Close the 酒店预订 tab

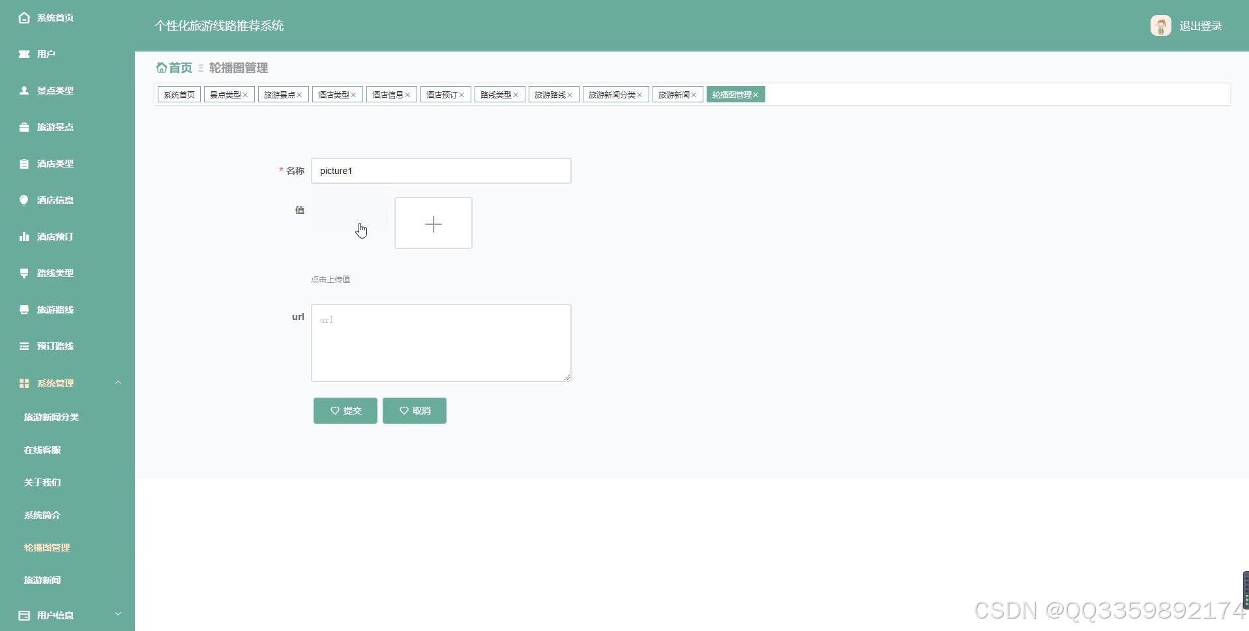point(462,95)
